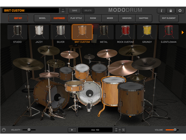Adjust the Volume slider
The image size is (186, 140).
point(175,130)
